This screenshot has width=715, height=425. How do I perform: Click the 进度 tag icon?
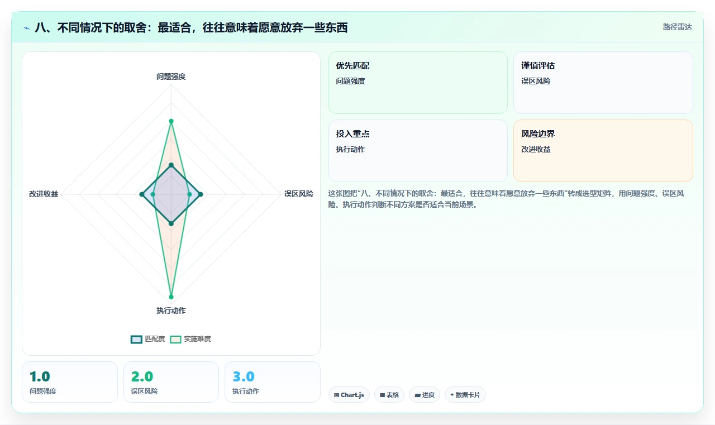pyautogui.click(x=417, y=395)
